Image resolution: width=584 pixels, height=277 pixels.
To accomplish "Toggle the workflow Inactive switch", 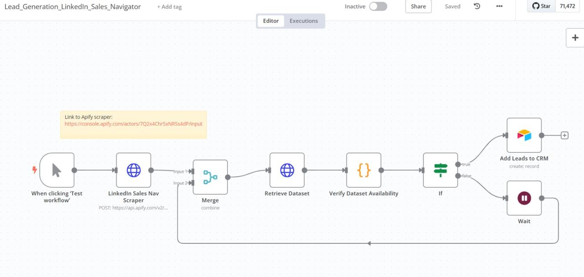I will [x=378, y=6].
